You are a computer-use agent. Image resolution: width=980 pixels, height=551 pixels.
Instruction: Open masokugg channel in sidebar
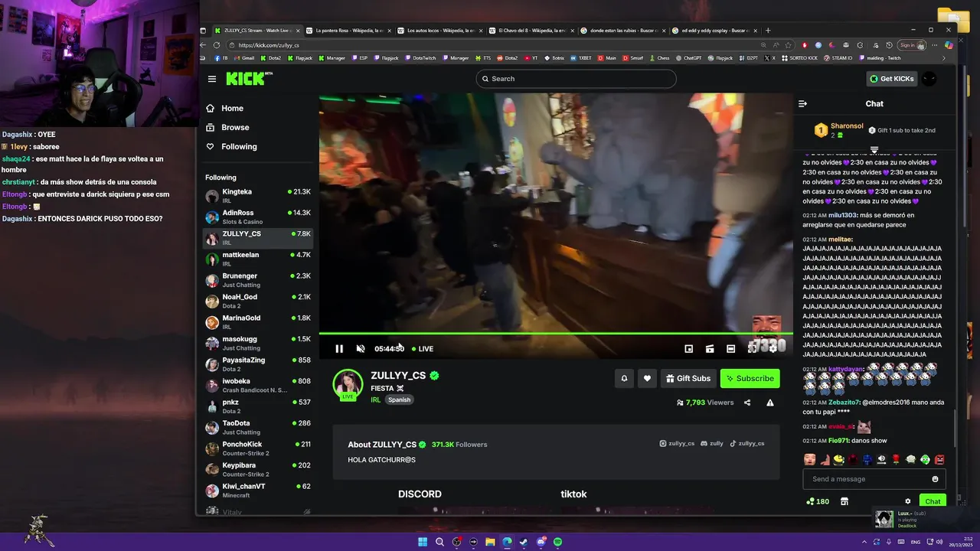point(258,344)
